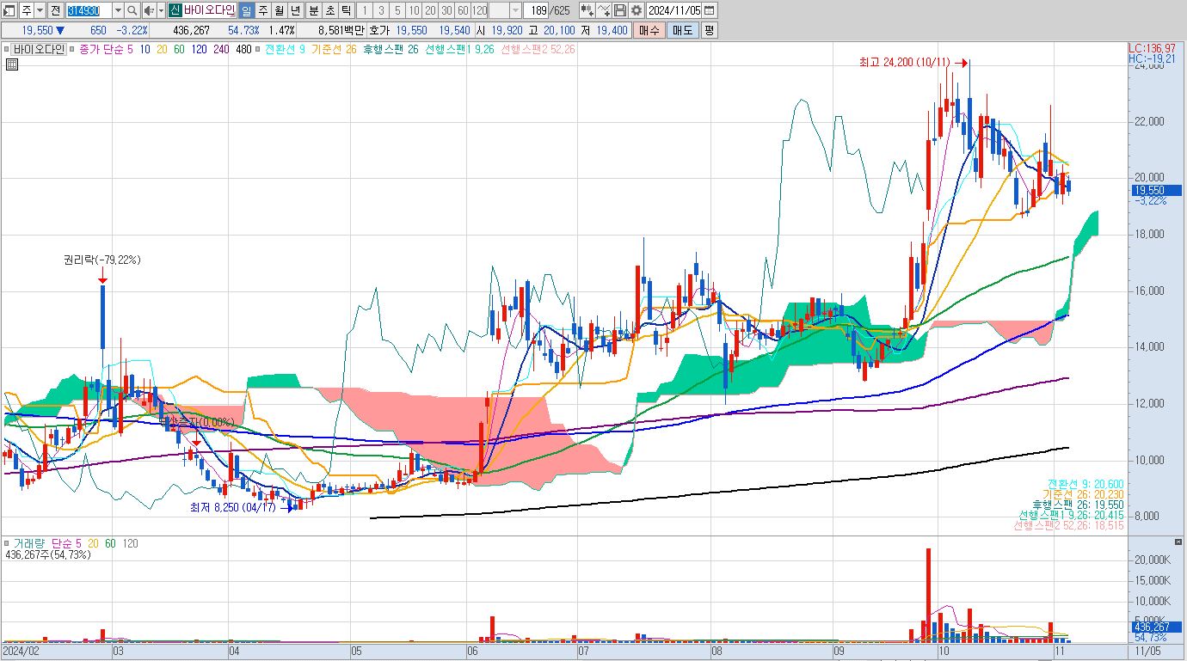The width and height of the screenshot is (1187, 661).
Task: Click the top-left window layout icon
Action: pyautogui.click(x=9, y=10)
